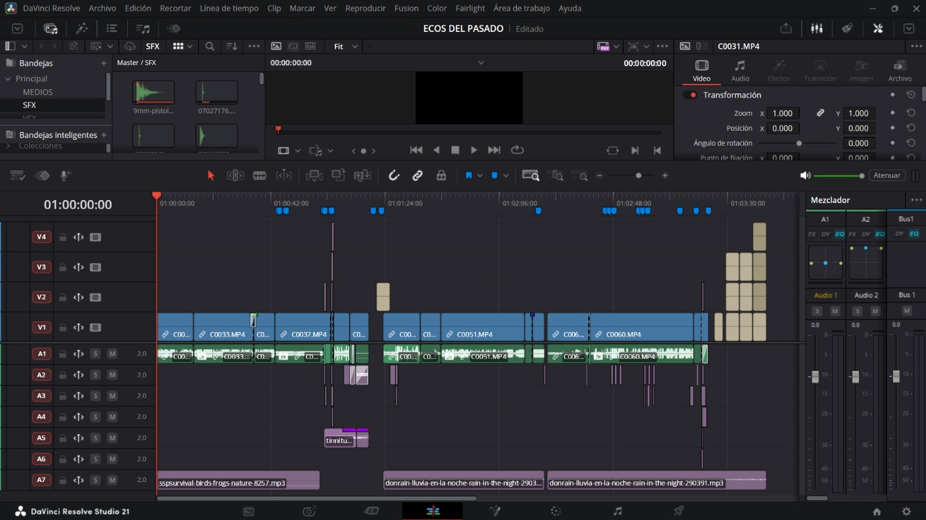
Task: Open the Deliver page rocket icon
Action: click(x=679, y=511)
